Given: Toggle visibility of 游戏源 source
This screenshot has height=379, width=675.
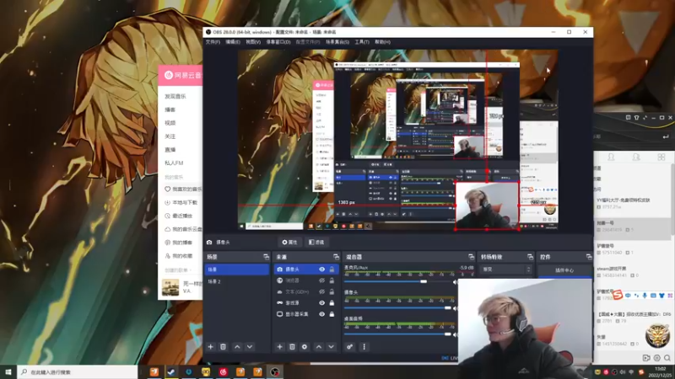Looking at the screenshot, I should [x=321, y=302].
